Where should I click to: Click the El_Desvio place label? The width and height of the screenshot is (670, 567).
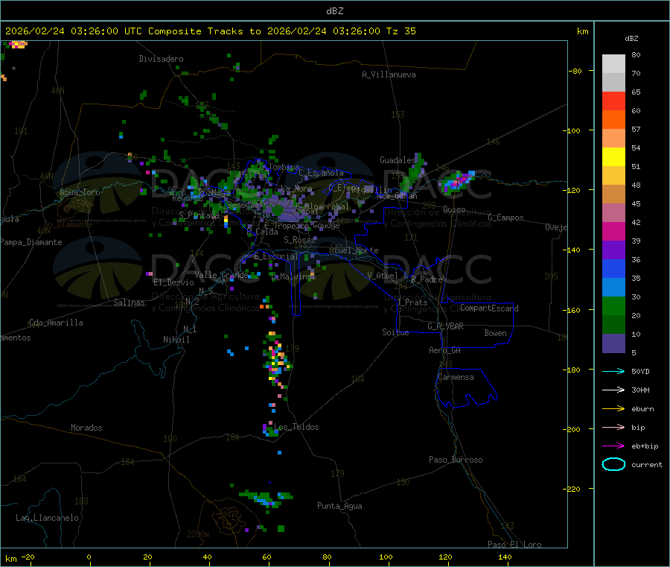(173, 282)
